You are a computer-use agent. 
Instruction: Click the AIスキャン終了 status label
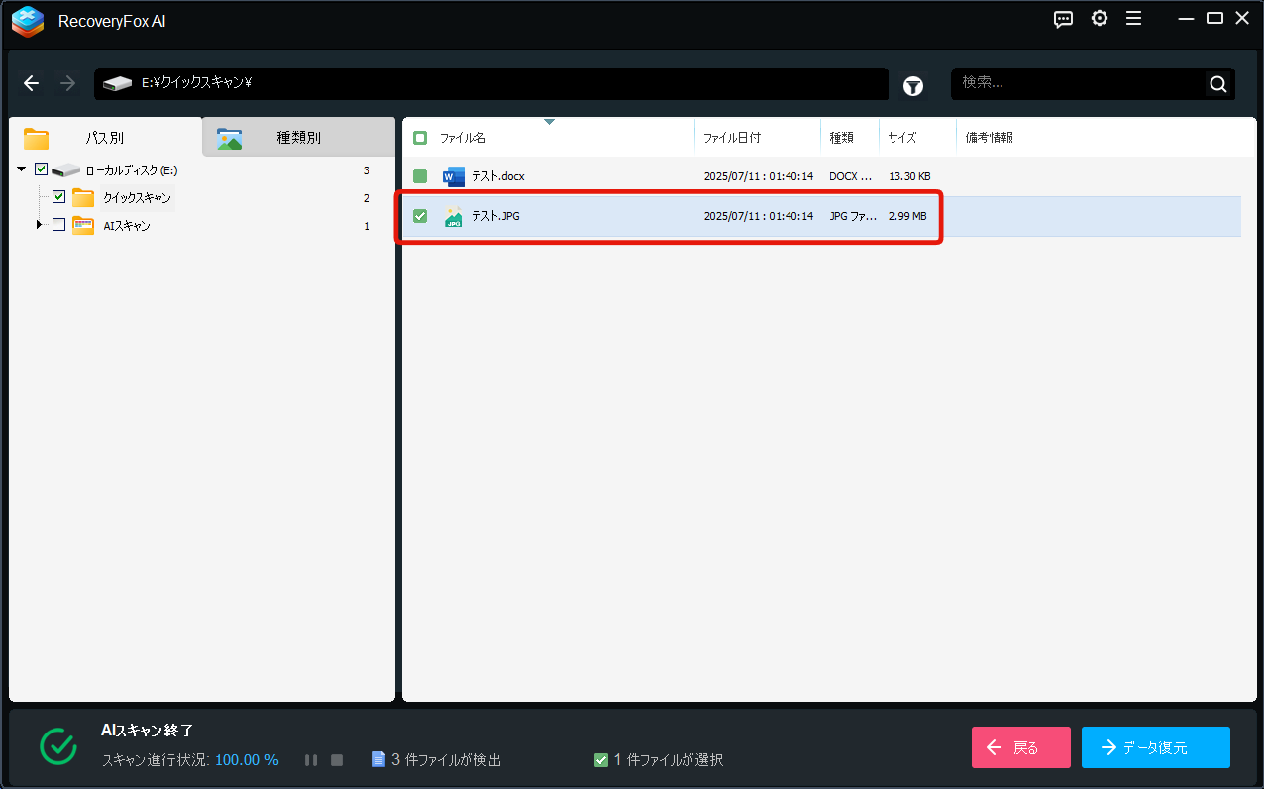[148, 731]
